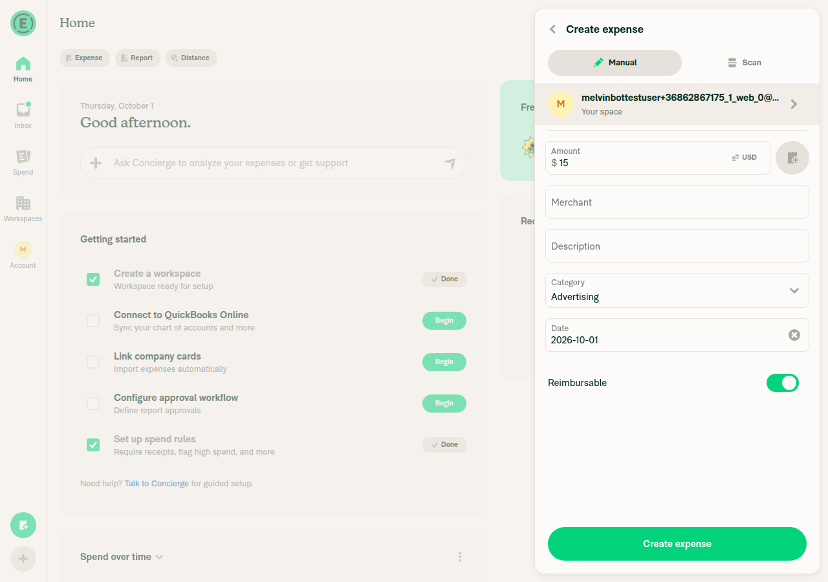
Task: Click the user avatar M in recipient row
Action: (x=561, y=104)
